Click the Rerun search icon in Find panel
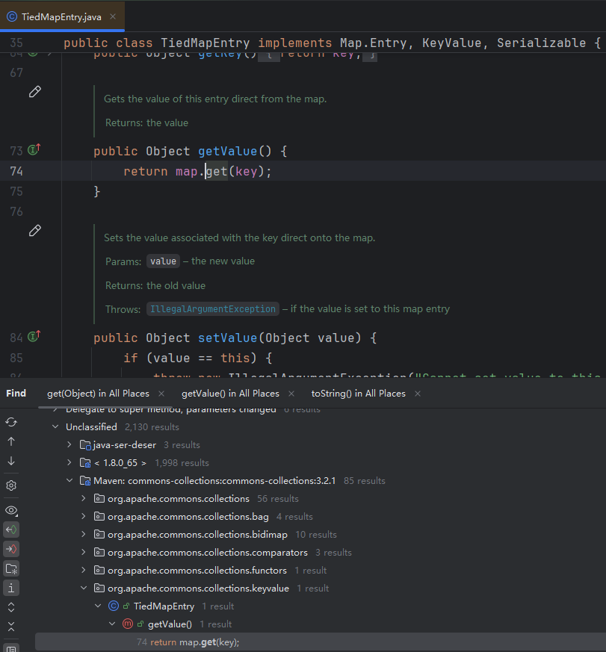Image resolution: width=606 pixels, height=652 pixels. 11,422
